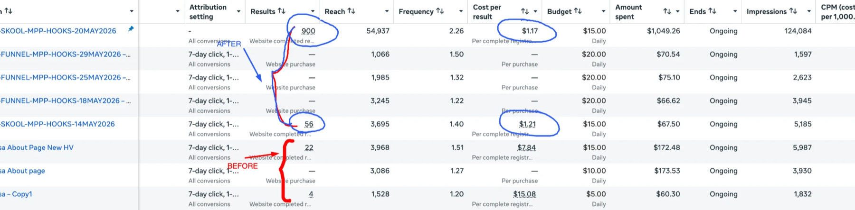Select the $67.50 amount spent cell
855x210 pixels.
point(668,124)
